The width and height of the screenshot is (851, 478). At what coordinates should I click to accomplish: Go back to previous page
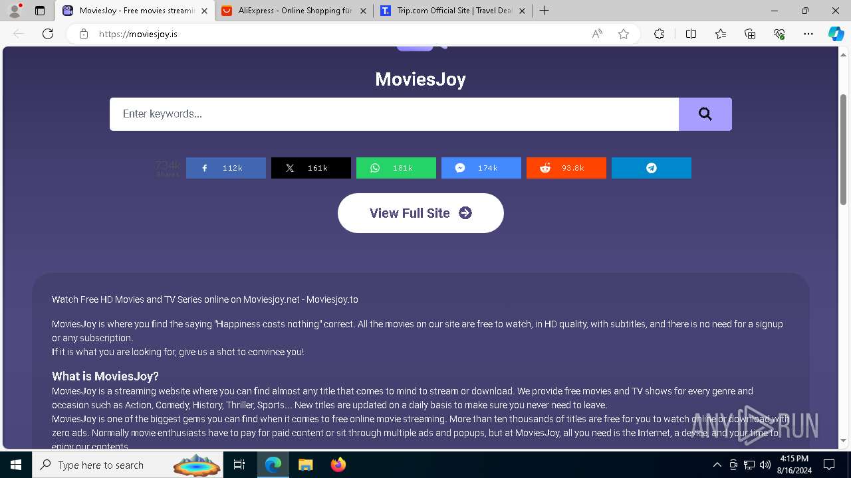click(x=19, y=34)
